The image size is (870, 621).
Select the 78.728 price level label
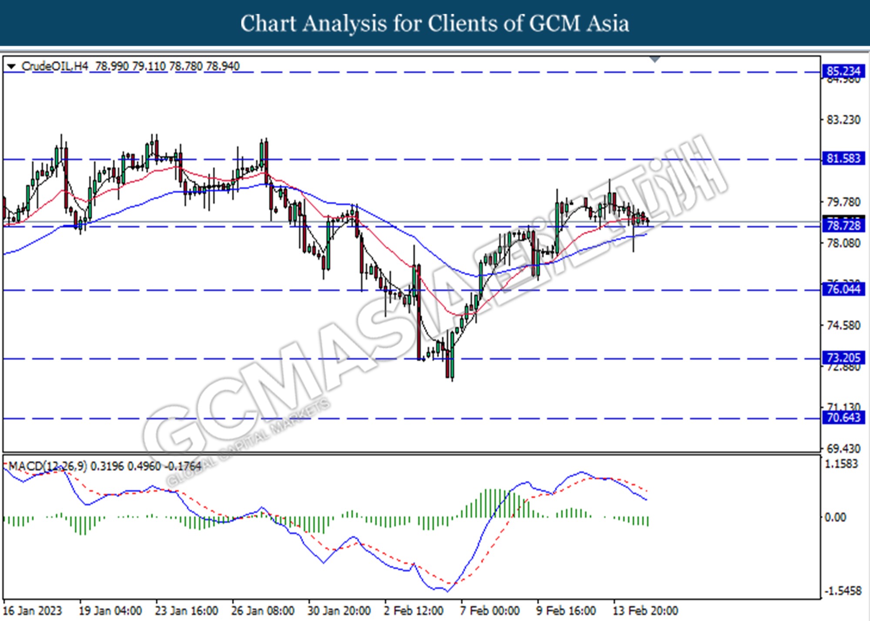point(843,226)
